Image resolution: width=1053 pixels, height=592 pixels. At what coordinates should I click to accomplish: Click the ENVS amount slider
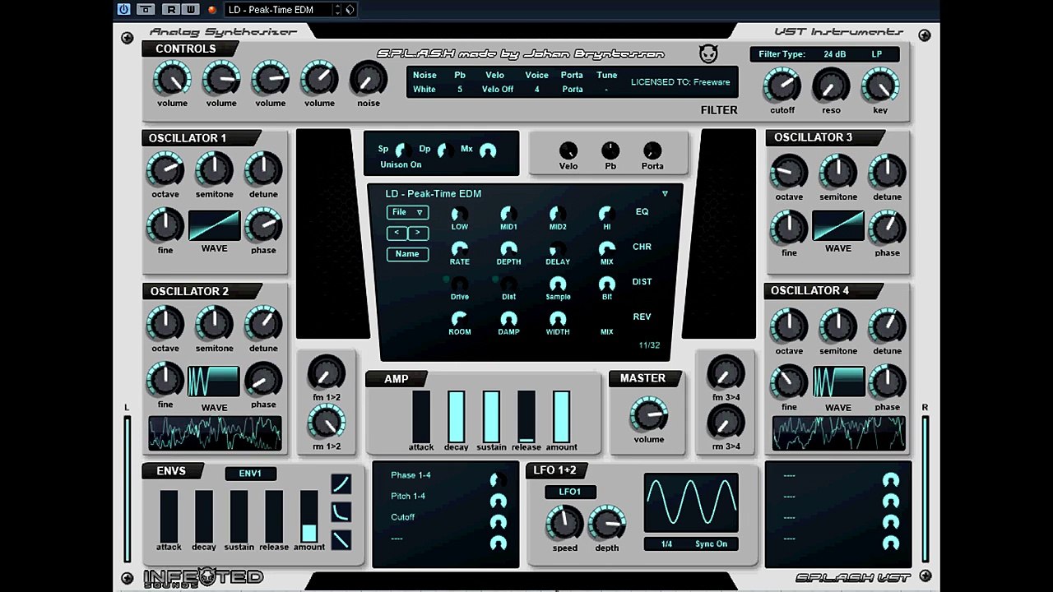(x=308, y=516)
